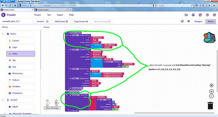
Task: Open the Project menu
Action: (x=38, y=15)
